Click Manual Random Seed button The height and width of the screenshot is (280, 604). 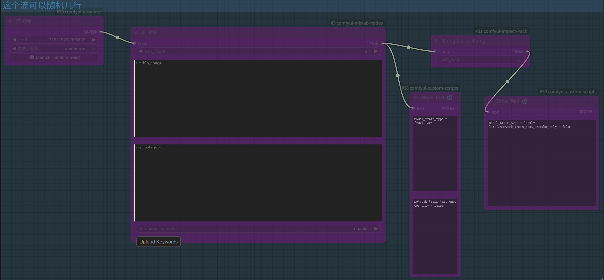click(54, 57)
